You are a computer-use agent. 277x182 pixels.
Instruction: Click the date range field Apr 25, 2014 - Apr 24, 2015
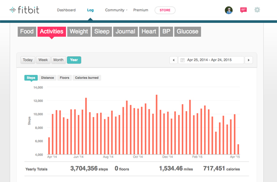coord(211,60)
